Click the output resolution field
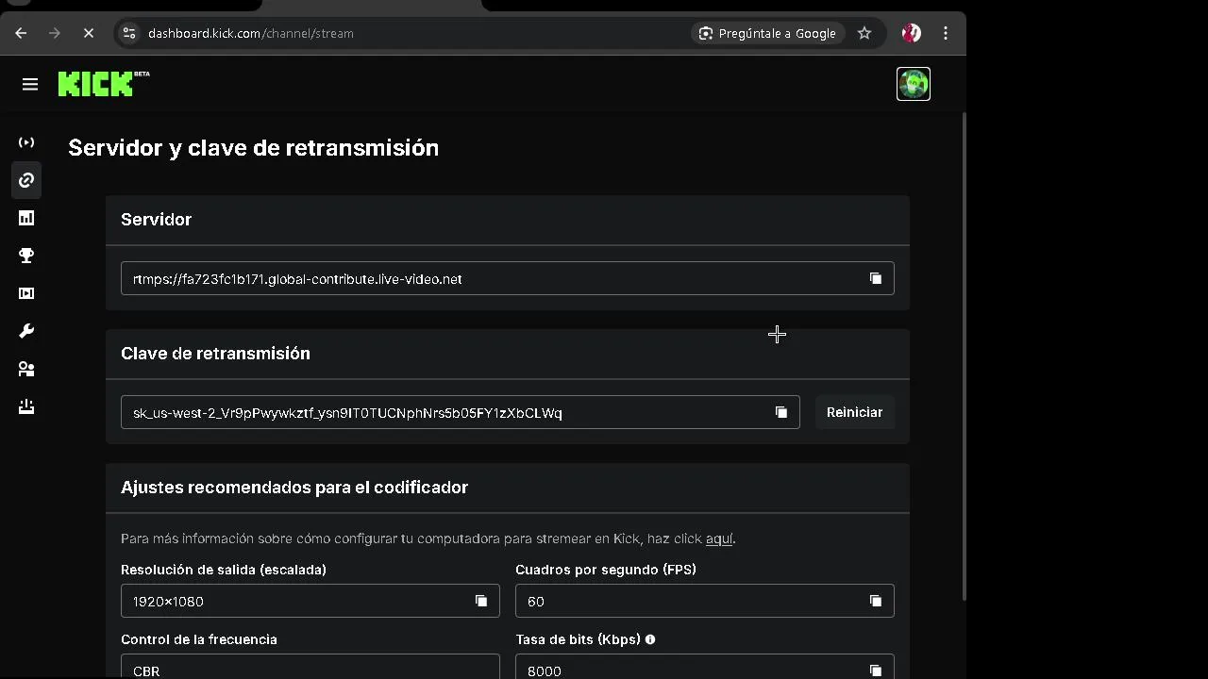This screenshot has width=1208, height=679. click(x=310, y=601)
